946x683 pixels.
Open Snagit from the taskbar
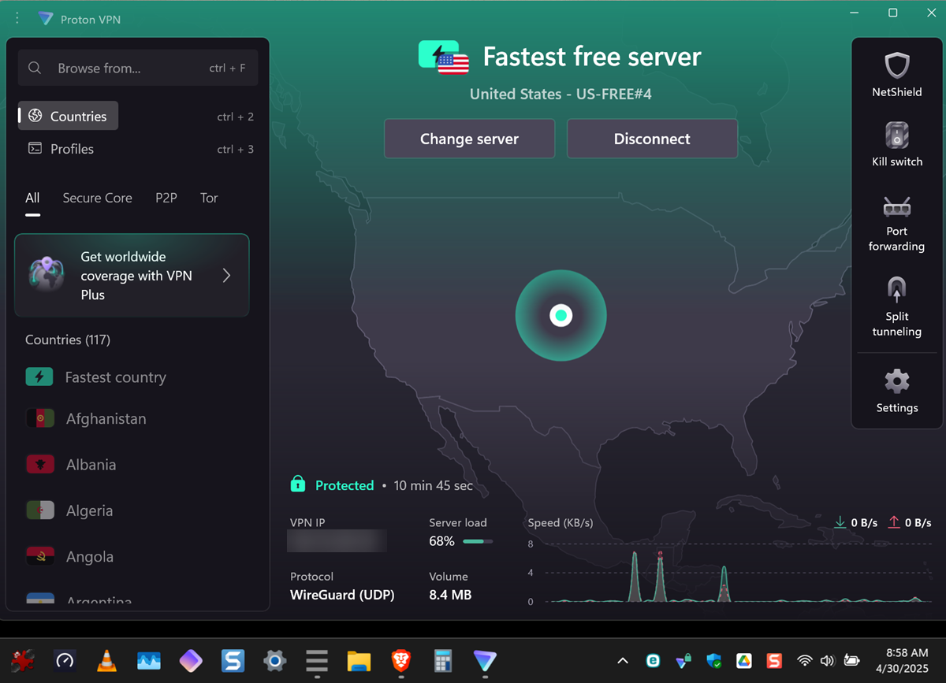[x=233, y=661]
